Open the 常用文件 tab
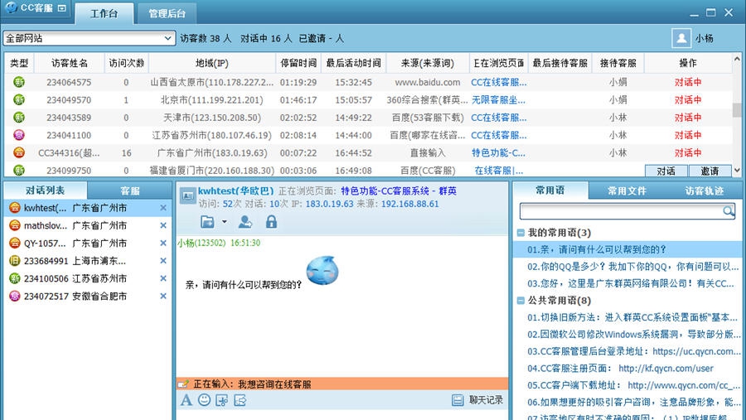 [x=627, y=191]
